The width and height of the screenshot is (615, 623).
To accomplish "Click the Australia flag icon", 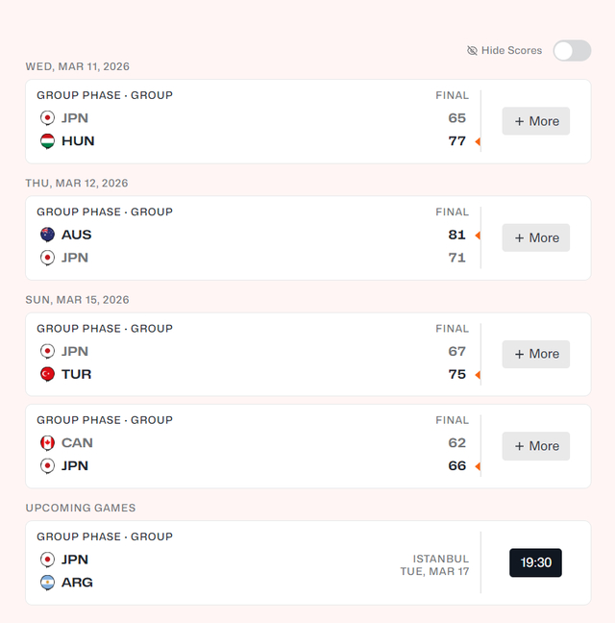I will 47,235.
